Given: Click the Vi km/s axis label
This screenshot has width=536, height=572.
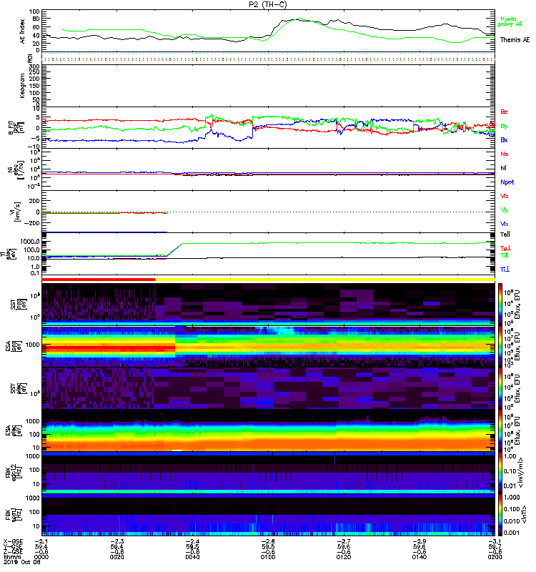Looking at the screenshot, I should 15,212.
